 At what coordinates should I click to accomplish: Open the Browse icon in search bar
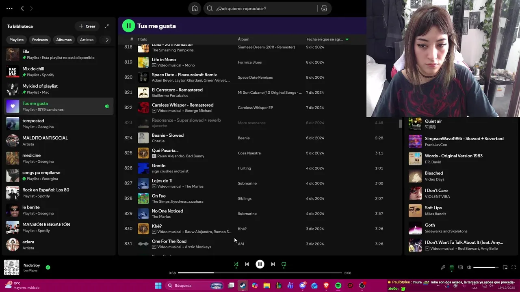pyautogui.click(x=324, y=9)
